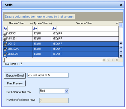This screenshot has height=109, width=126.
Task: Click Print Preview button
Action: click(15, 83)
